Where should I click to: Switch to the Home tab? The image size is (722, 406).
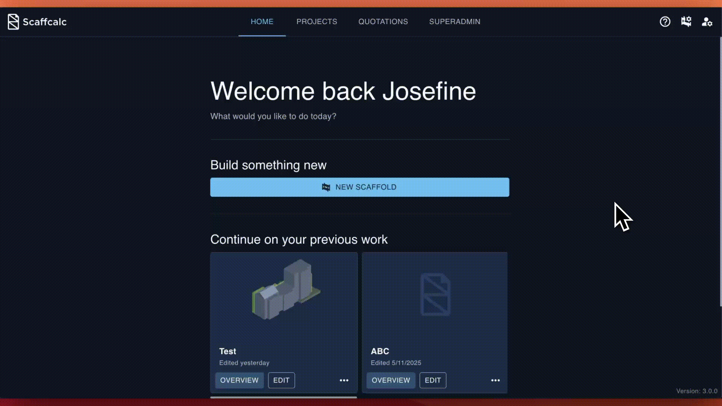[x=262, y=22]
